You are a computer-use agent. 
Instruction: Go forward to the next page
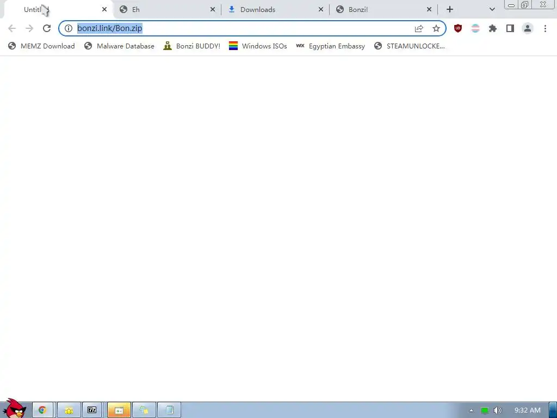[x=29, y=28]
